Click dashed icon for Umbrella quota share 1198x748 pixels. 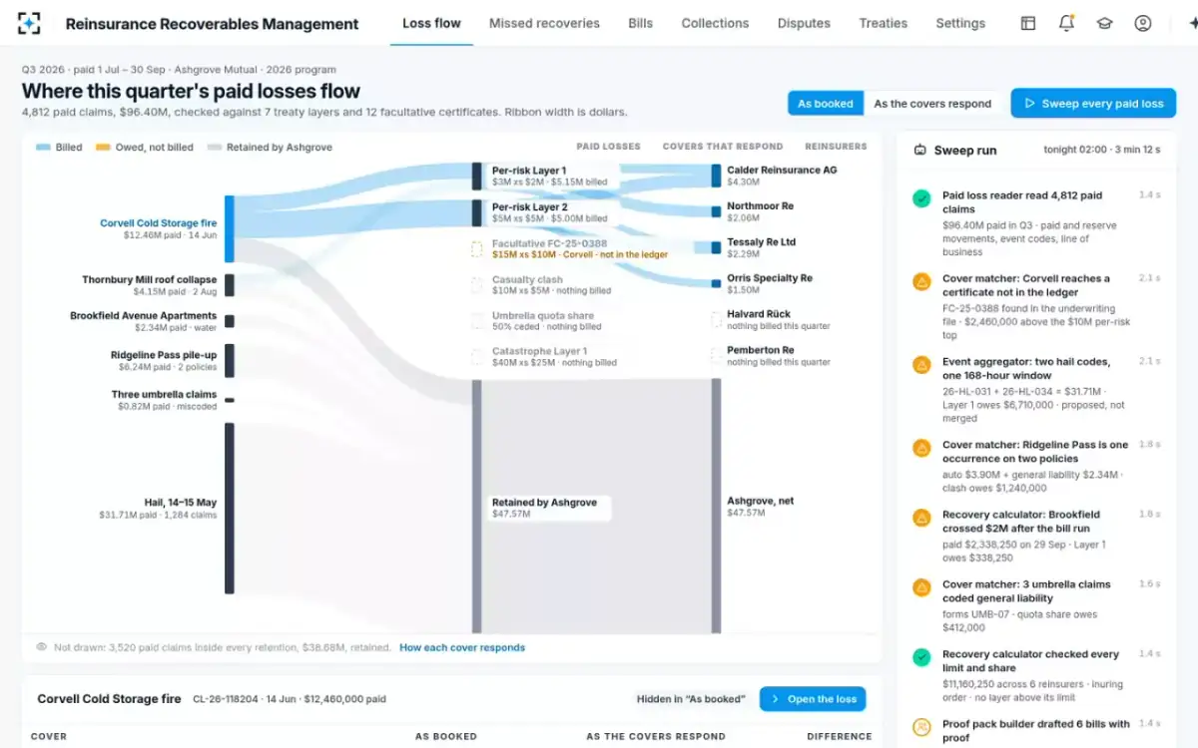[x=477, y=321]
